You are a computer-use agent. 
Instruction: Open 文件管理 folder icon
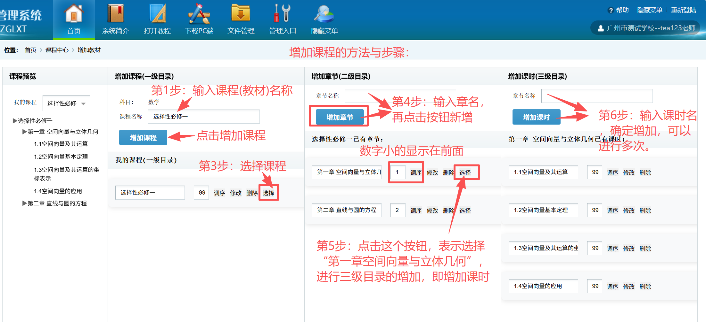[x=241, y=13]
